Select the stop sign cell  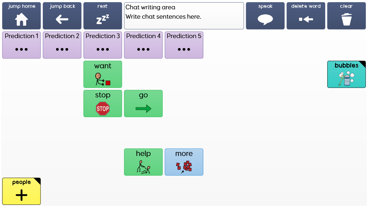coord(102,103)
